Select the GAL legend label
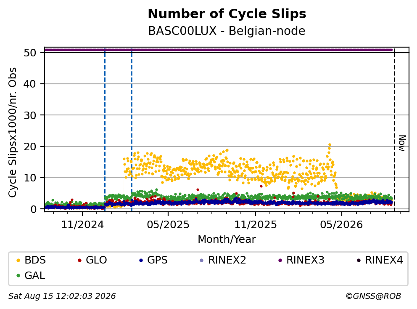Image resolution: width=417 pixels, height=309 pixels. coord(35,275)
